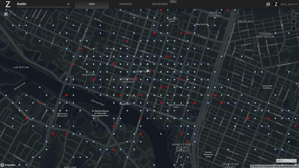Open the Austin city selector dropdown
299x168 pixels.
(x=43, y=4)
